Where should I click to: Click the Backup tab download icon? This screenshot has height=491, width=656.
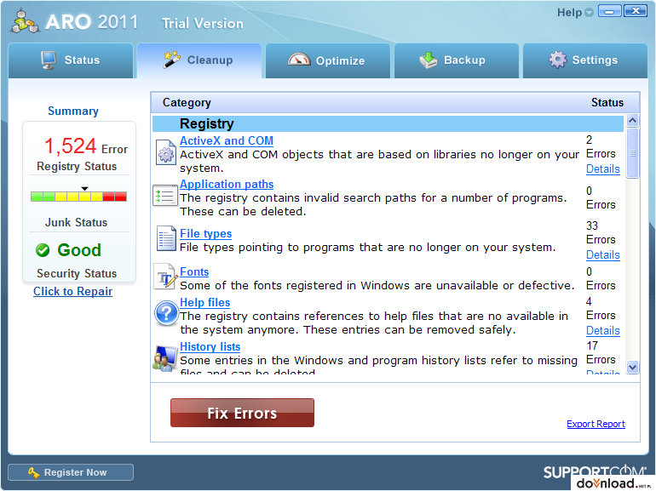coord(428,60)
